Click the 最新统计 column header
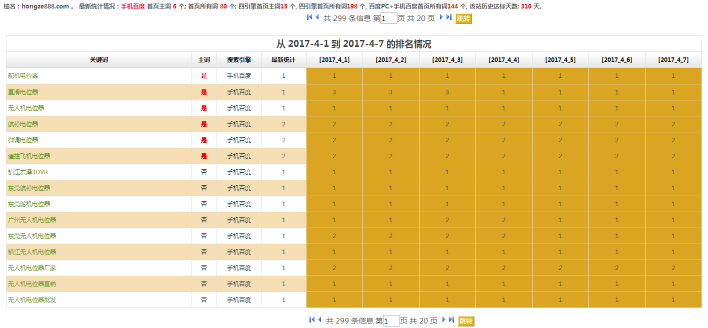Screen dimensions: 708x328 [x=283, y=60]
